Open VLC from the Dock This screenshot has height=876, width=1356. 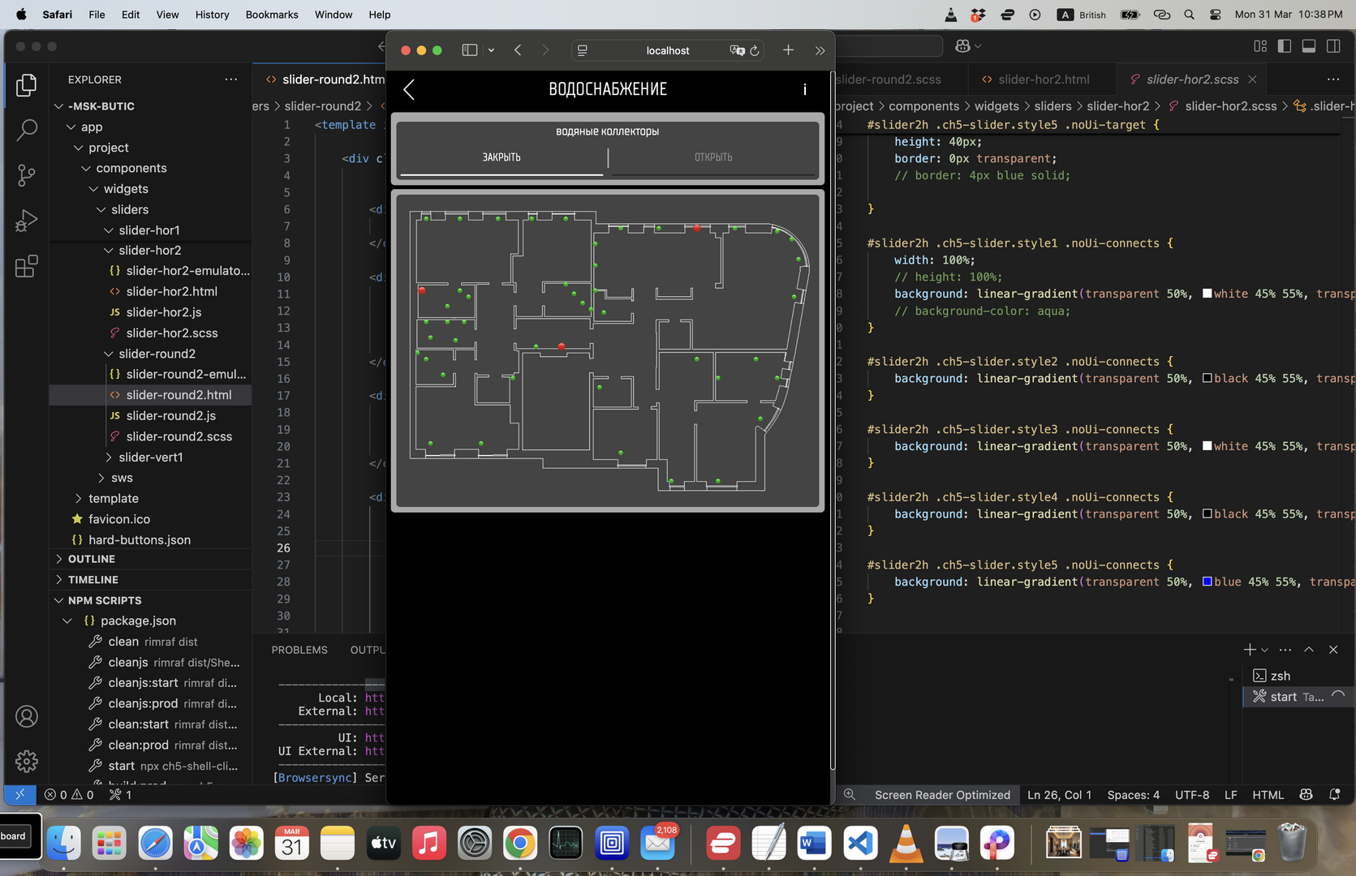click(906, 844)
